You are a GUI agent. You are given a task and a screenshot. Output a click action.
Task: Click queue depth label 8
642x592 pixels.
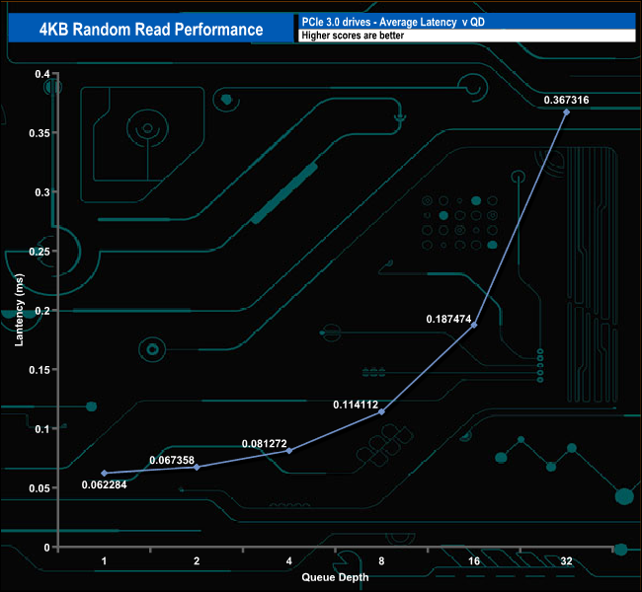tap(381, 560)
